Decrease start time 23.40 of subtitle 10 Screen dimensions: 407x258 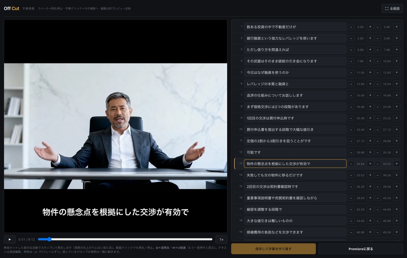(351, 130)
